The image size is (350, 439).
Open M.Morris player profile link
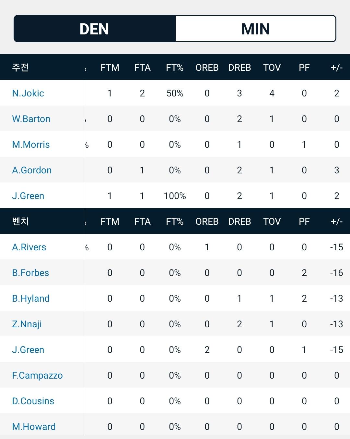(x=31, y=144)
